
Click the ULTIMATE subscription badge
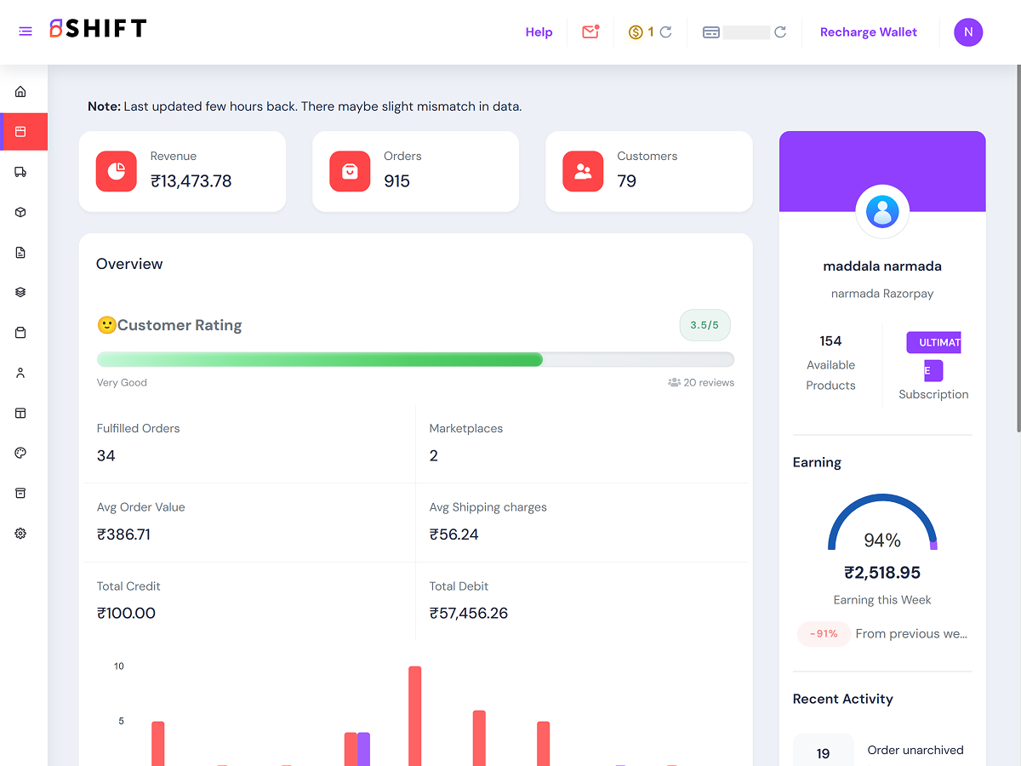tap(933, 357)
